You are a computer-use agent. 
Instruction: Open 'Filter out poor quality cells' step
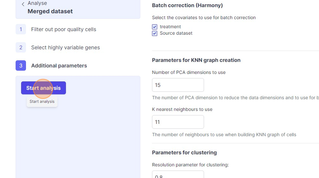click(64, 29)
